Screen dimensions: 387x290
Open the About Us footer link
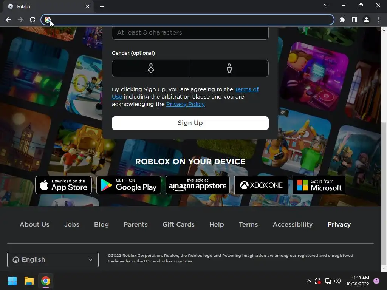click(34, 224)
